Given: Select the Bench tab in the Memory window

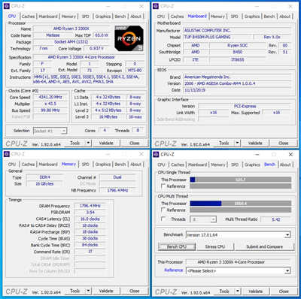Looking at the screenshot, I should 120,165.
